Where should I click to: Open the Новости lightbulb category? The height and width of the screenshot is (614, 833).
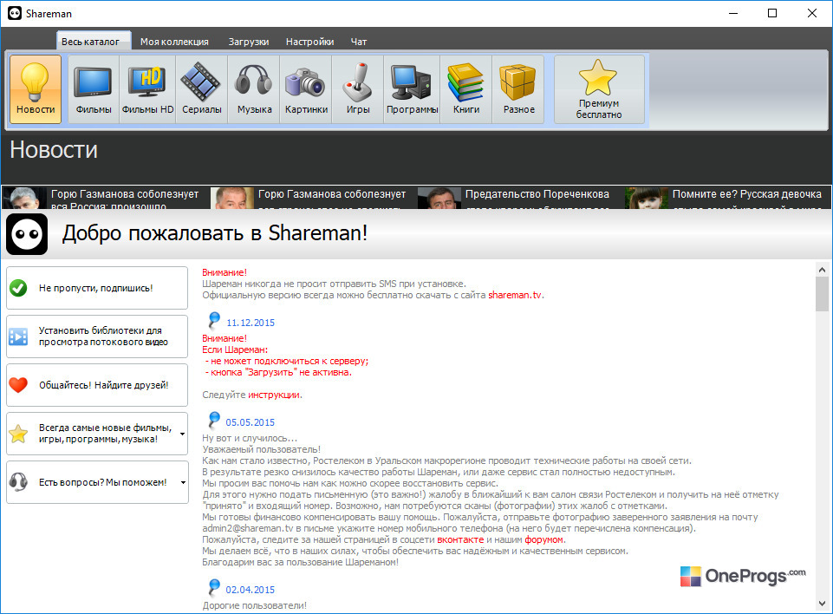36,89
